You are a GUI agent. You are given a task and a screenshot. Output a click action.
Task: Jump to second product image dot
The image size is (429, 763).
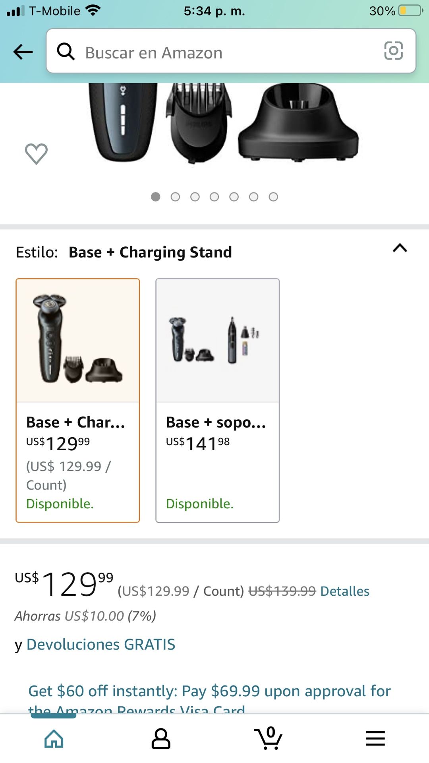pyautogui.click(x=175, y=197)
